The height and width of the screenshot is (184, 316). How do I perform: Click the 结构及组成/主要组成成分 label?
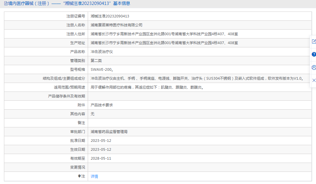64,78
